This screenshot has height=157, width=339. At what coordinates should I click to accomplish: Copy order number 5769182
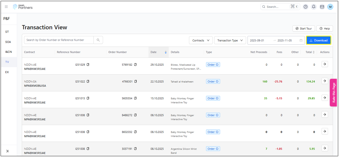tap(136, 65)
